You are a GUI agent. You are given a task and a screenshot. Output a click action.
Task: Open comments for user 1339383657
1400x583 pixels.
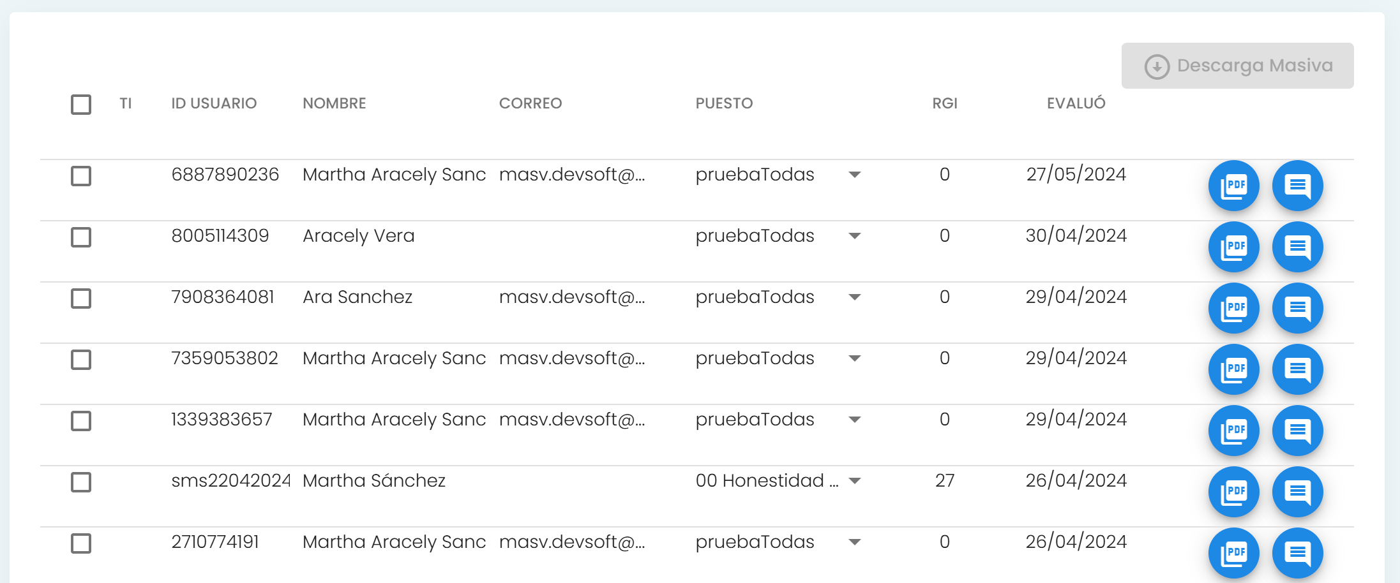point(1297,431)
